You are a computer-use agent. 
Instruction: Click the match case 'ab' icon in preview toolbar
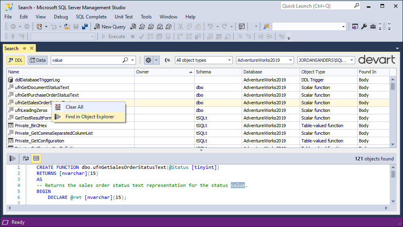click(25, 158)
